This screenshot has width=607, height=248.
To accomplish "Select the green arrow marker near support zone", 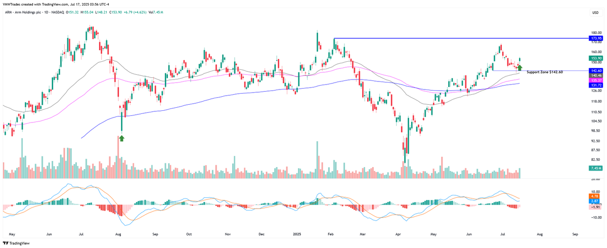I will pos(519,67).
